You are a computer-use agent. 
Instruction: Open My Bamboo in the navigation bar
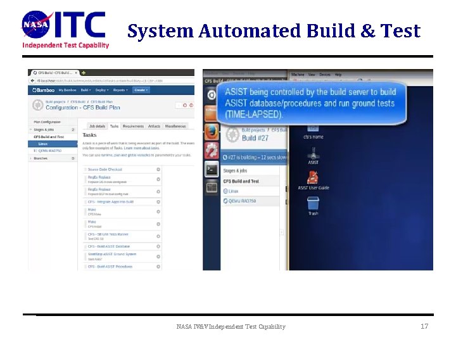pos(68,90)
